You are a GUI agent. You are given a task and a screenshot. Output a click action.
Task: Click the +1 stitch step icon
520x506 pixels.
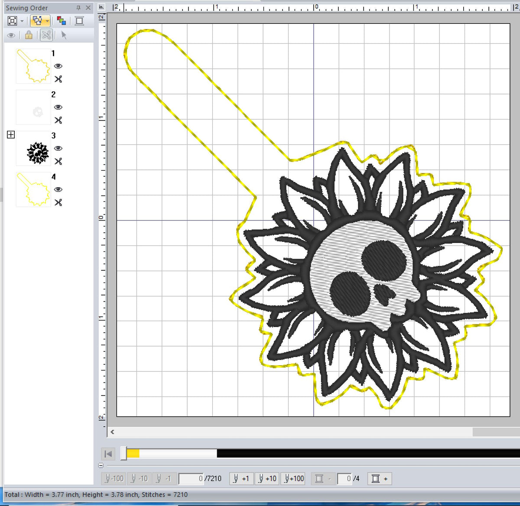pyautogui.click(x=241, y=478)
